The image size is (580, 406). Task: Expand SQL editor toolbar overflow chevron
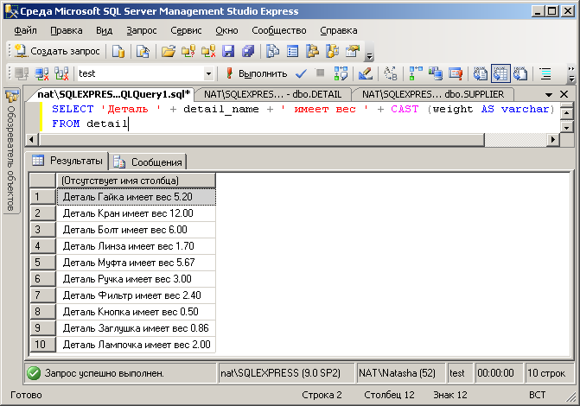572,74
